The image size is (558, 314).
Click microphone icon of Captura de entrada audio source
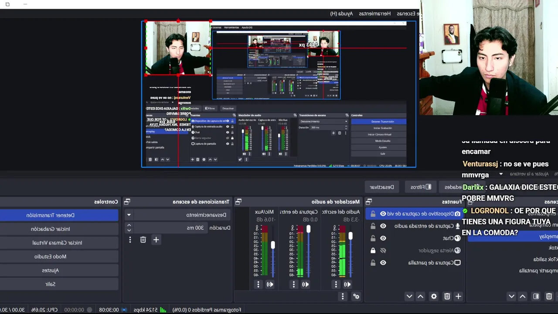(x=457, y=226)
